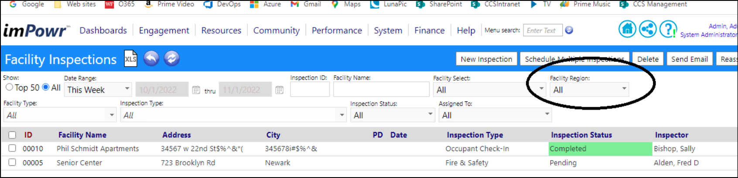Click the green Completed status cell
This screenshot has height=178, width=738.
pos(600,148)
